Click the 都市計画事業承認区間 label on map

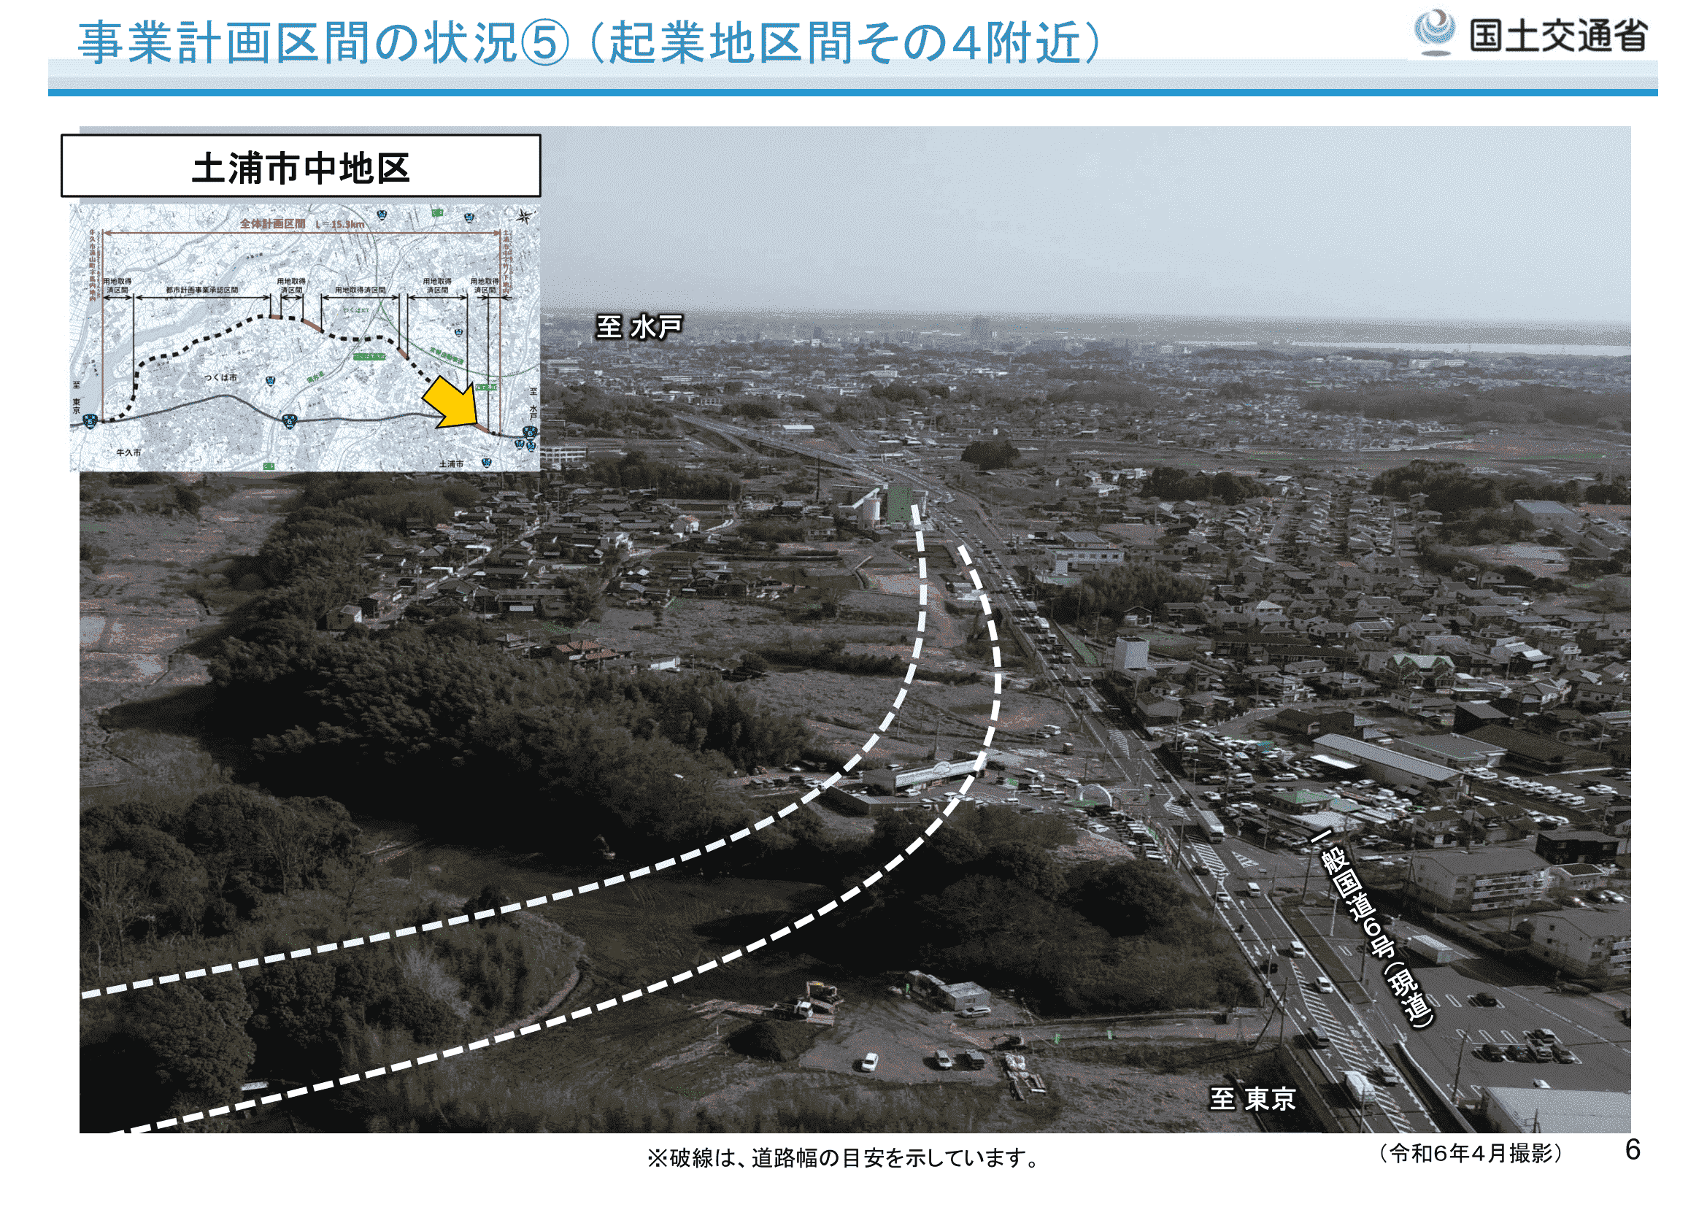(201, 290)
